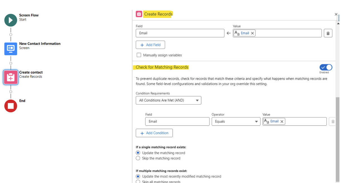Image resolution: width=341 pixels, height=183 pixels.
Task: Disable the Check for Matching Records toggle
Action: pos(326,67)
